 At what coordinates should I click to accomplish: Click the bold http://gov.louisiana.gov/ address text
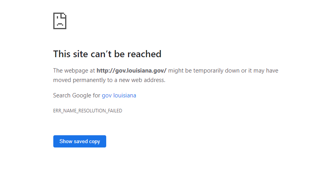click(131, 71)
